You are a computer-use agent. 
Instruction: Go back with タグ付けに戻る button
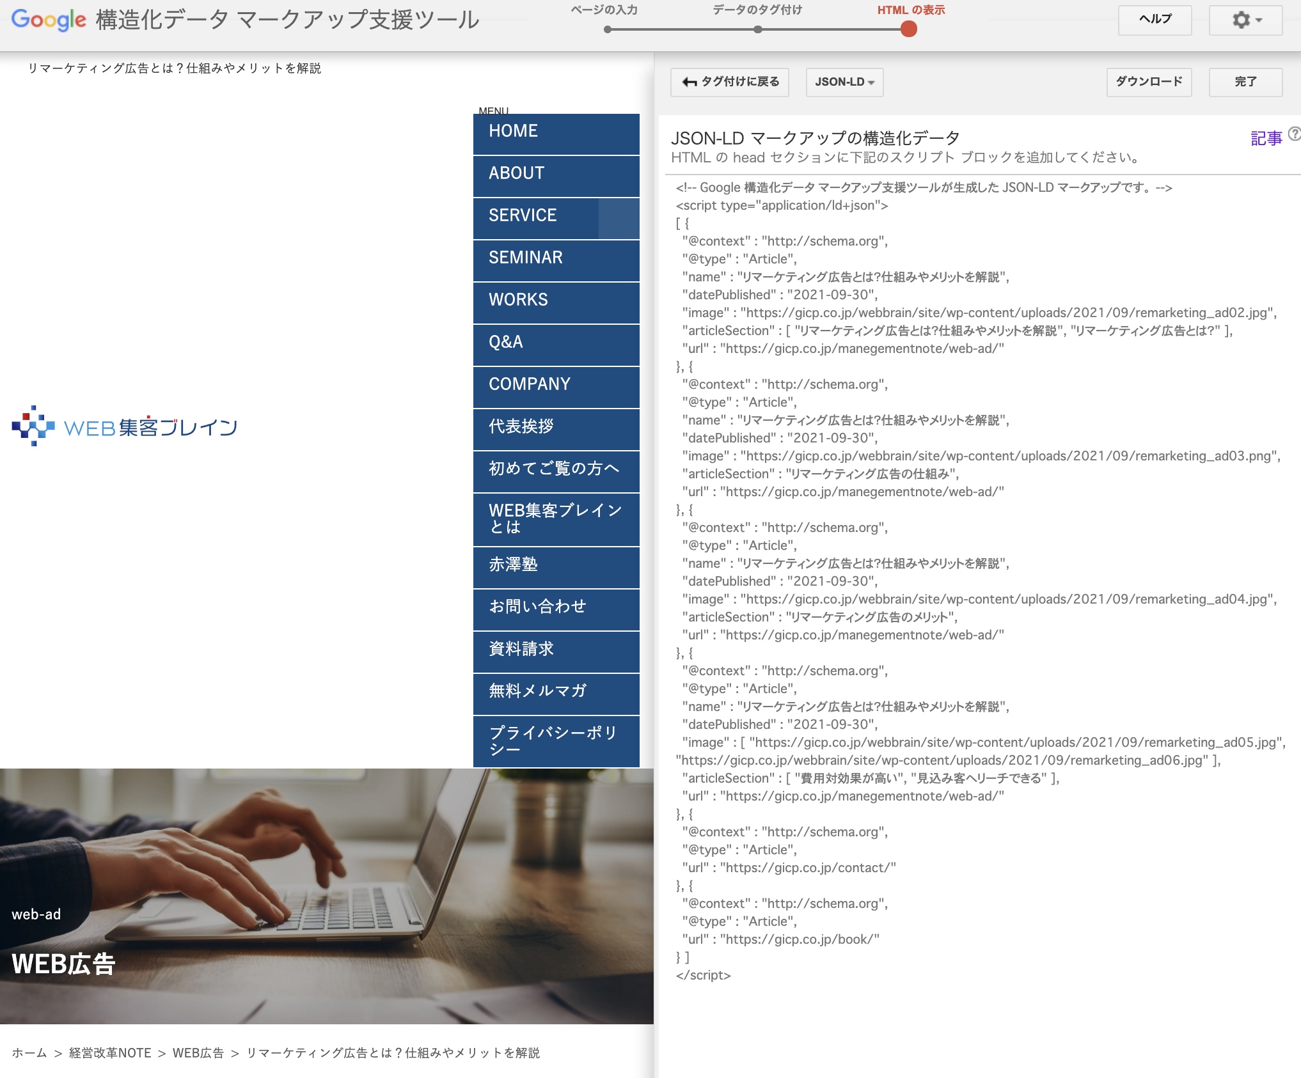click(x=730, y=82)
